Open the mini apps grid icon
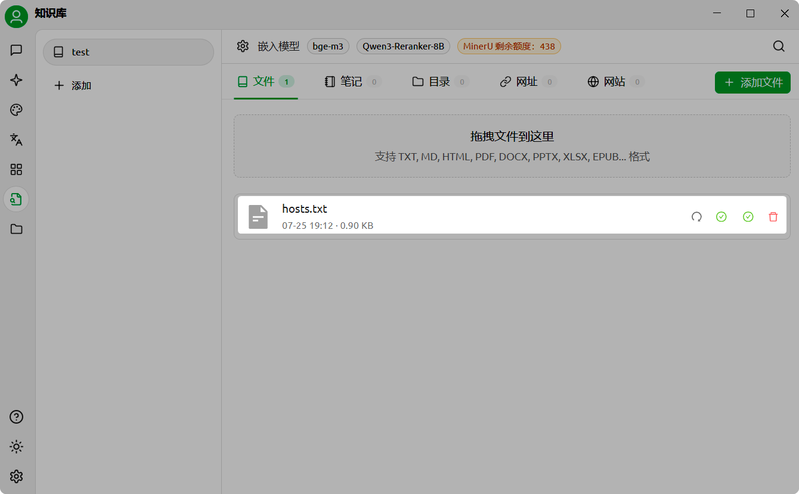Screen dimensions: 799x494 16,169
